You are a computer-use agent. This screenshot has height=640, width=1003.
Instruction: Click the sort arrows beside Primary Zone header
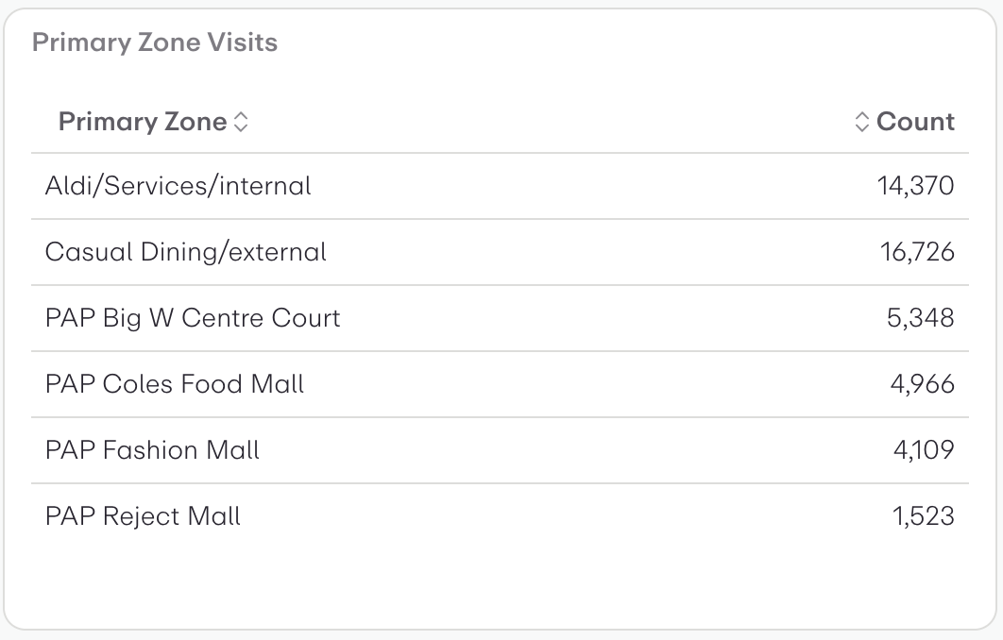coord(240,121)
